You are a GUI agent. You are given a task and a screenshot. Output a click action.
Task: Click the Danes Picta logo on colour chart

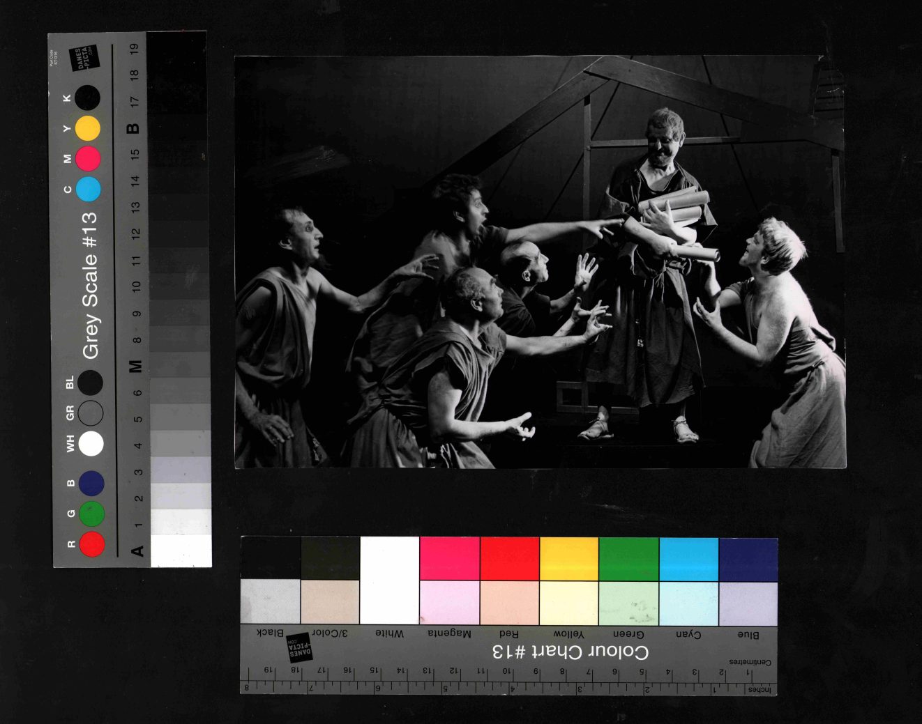(x=300, y=647)
